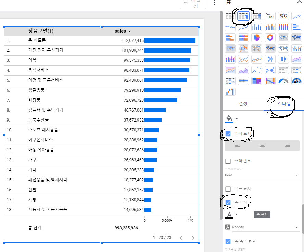Collapse the '표' chart section chevron
304x252 pixels.
(x=299, y=2)
